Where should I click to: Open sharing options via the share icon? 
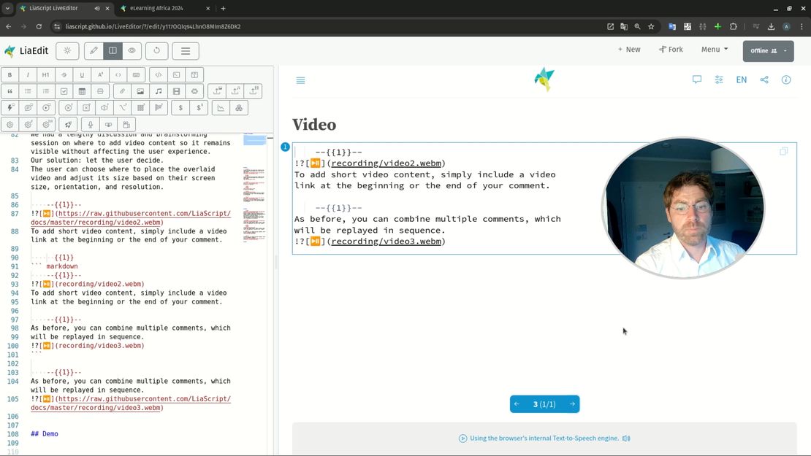pyautogui.click(x=764, y=80)
